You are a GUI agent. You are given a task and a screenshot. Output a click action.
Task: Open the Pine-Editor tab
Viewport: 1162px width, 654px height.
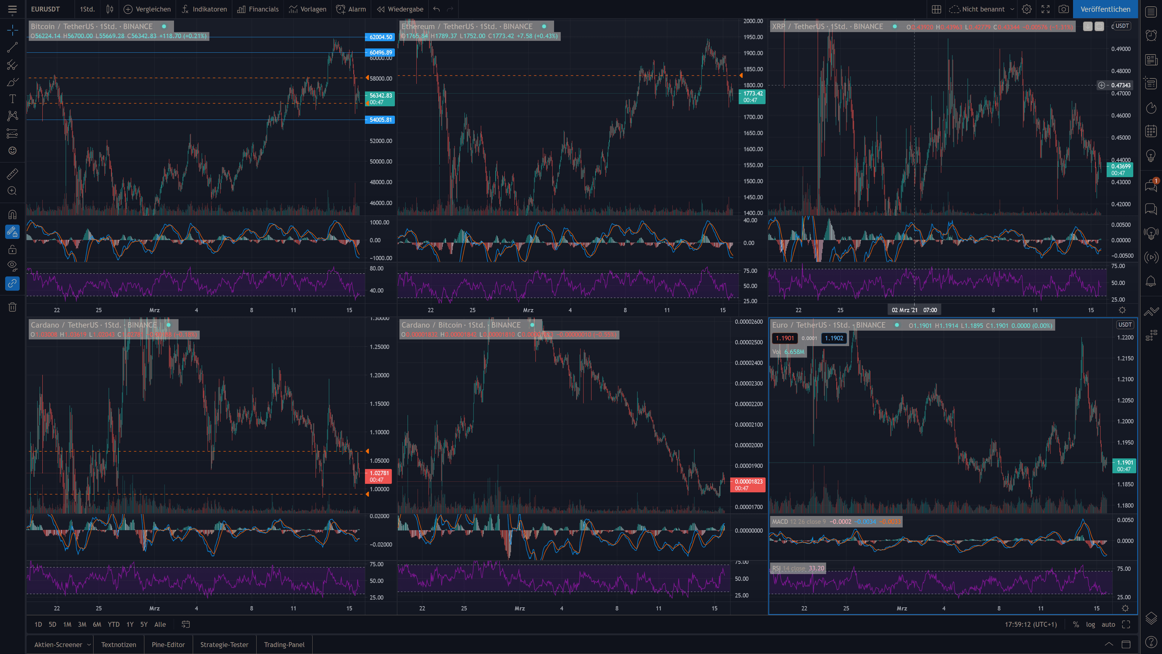pyautogui.click(x=168, y=645)
